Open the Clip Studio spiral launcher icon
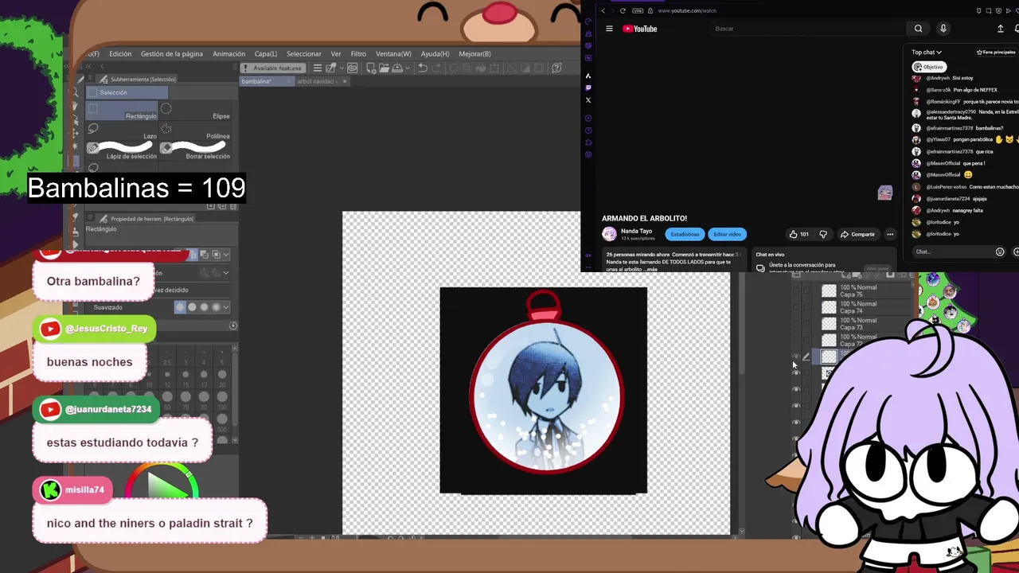 pos(352,68)
